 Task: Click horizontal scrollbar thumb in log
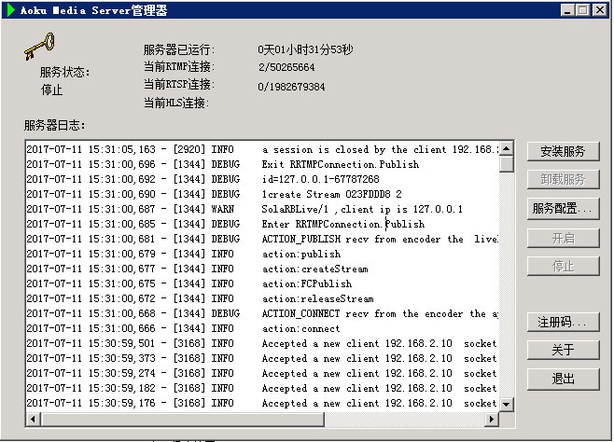[183, 420]
